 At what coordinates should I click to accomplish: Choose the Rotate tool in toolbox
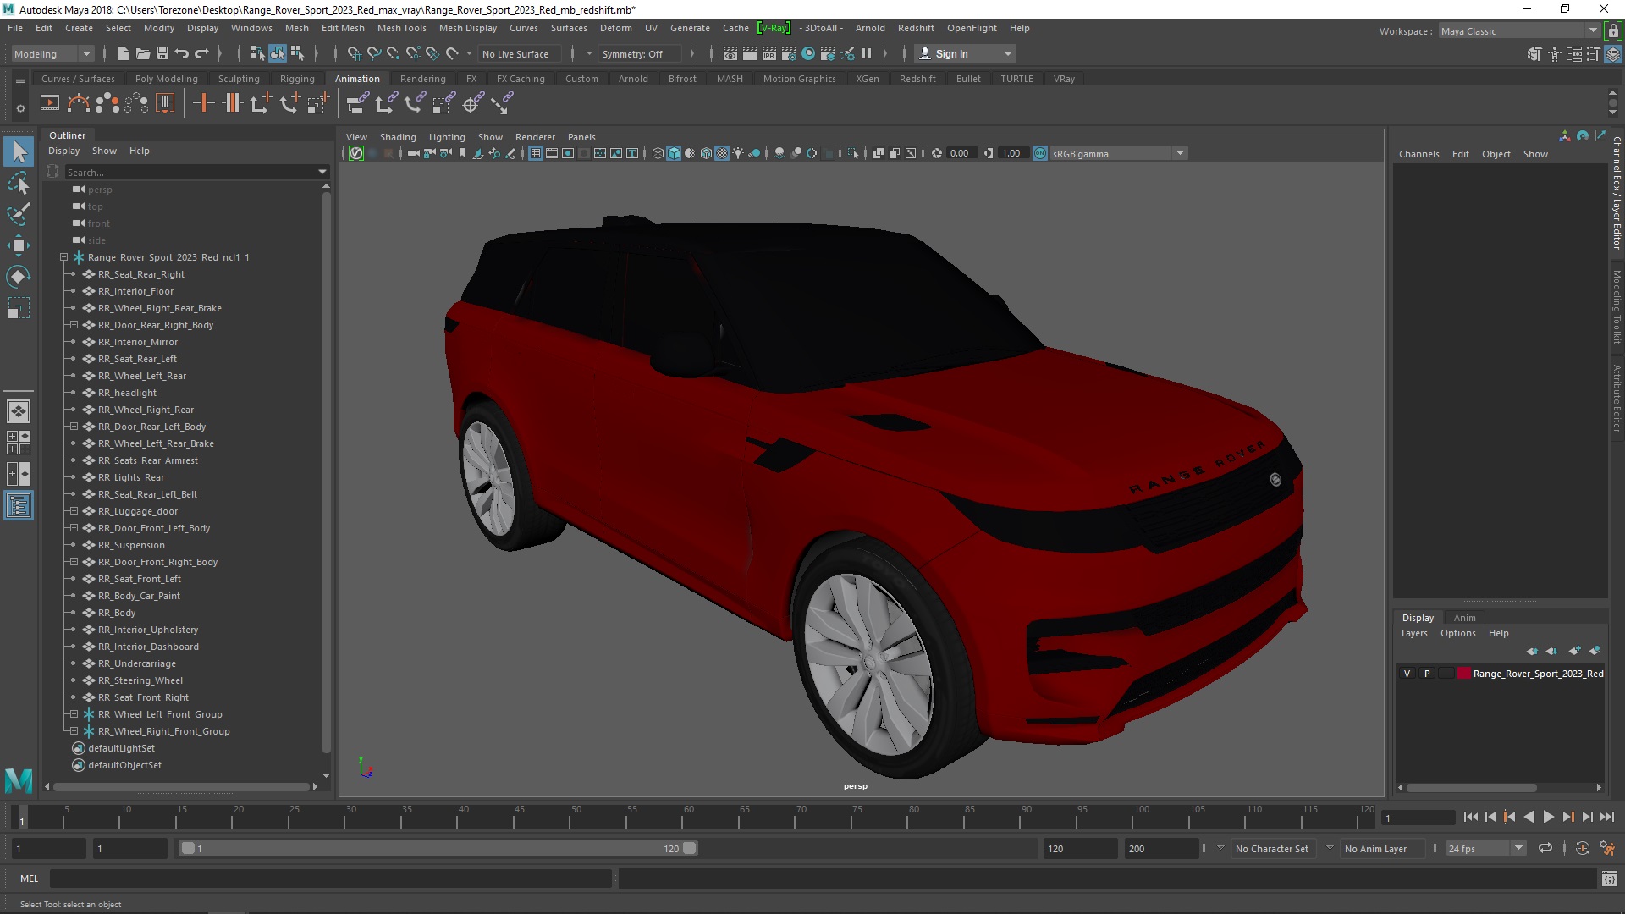pyautogui.click(x=19, y=277)
